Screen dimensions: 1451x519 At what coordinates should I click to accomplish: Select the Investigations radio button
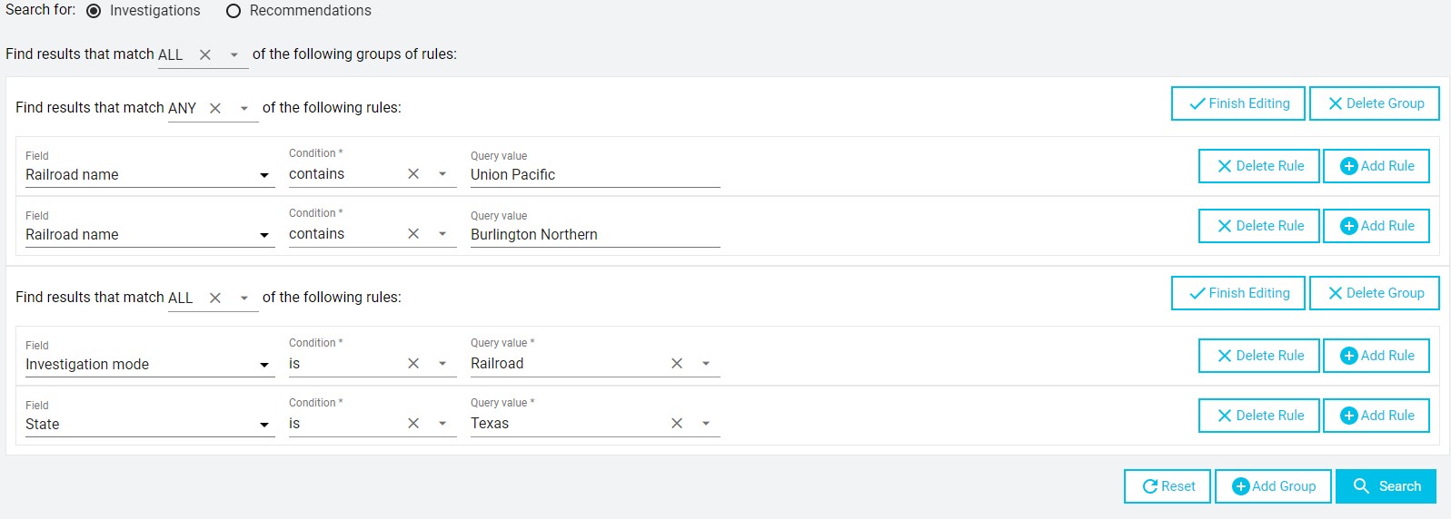coord(94,11)
